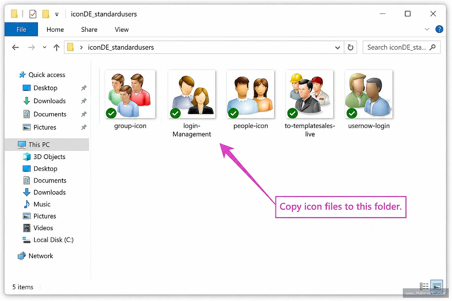
Task: Open Documents under This PC
Action: 50,180
